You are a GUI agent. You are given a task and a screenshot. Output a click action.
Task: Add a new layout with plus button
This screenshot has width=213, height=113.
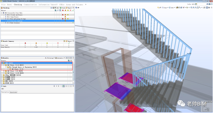[x=86, y=5]
